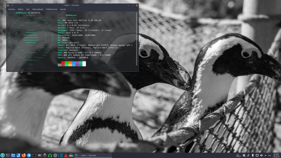Click the Konsole vertical scrollbar
Image resolution: width=281 pixels, height=158 pixels.
137,38
